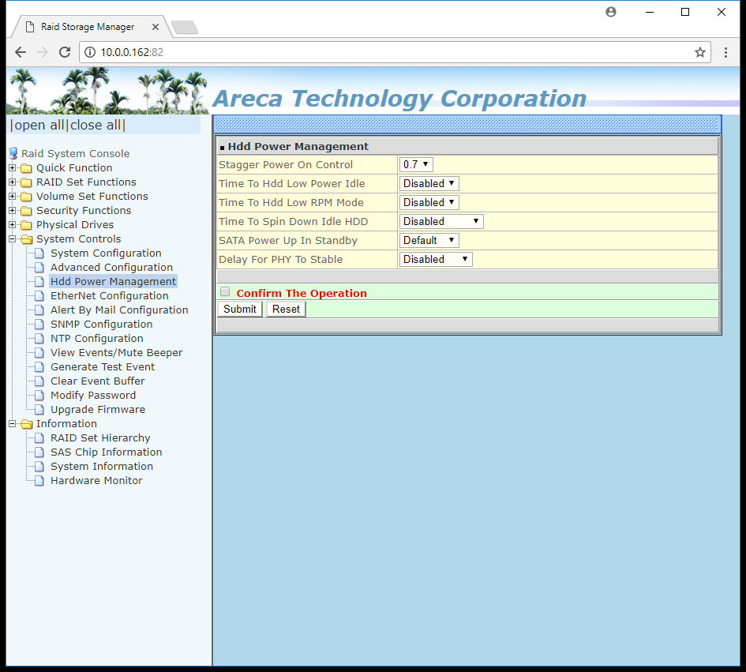Viewport: 746px width, 672px height.
Task: Open SATA Power Up In Standby dropdown
Action: click(429, 241)
